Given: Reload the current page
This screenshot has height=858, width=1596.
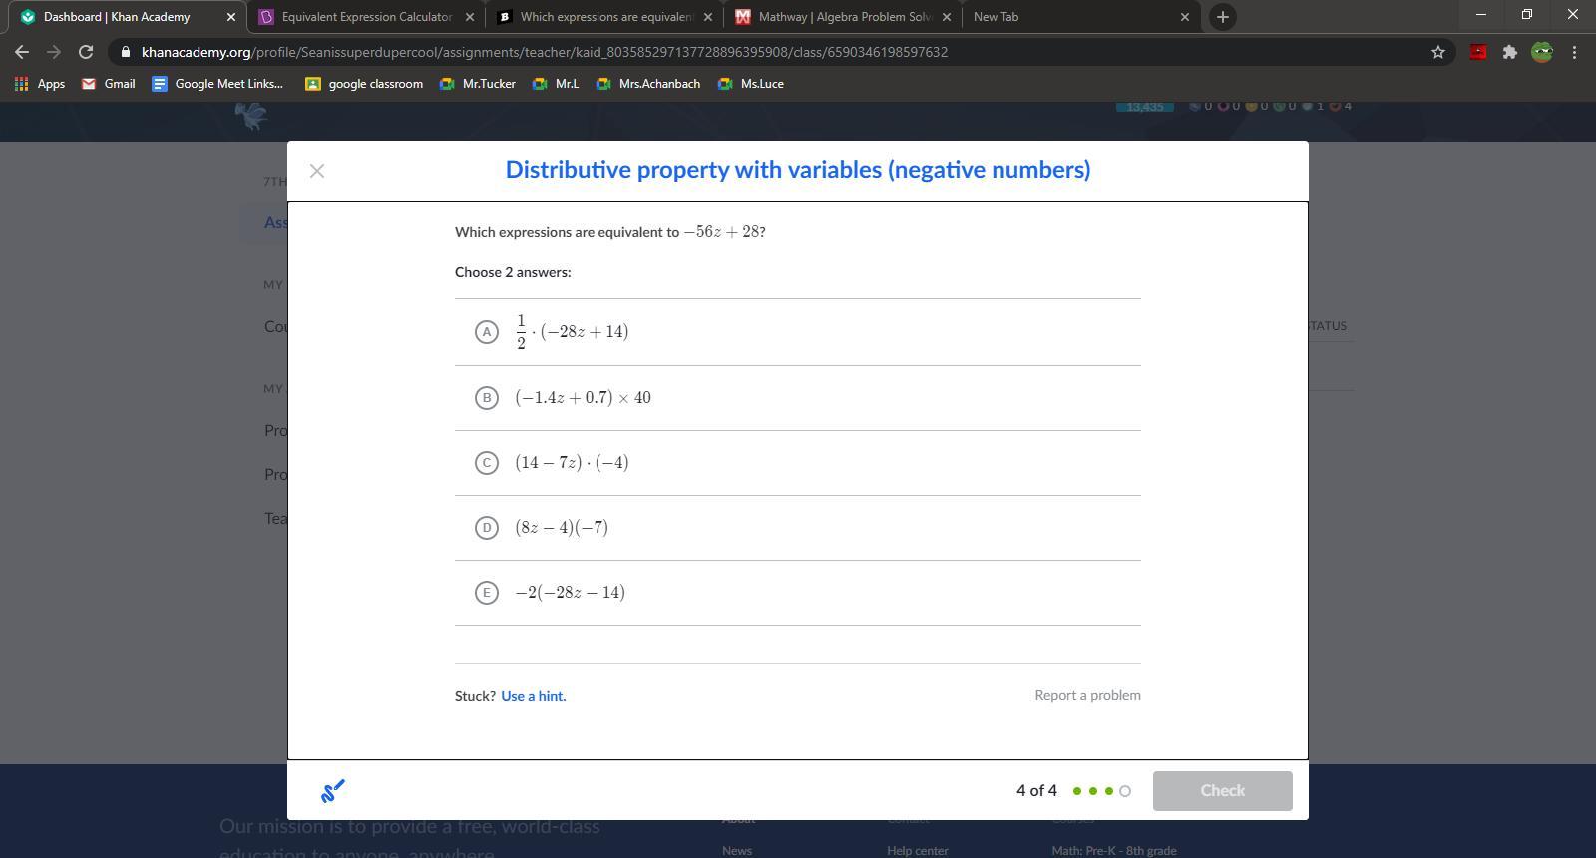Looking at the screenshot, I should (x=86, y=52).
